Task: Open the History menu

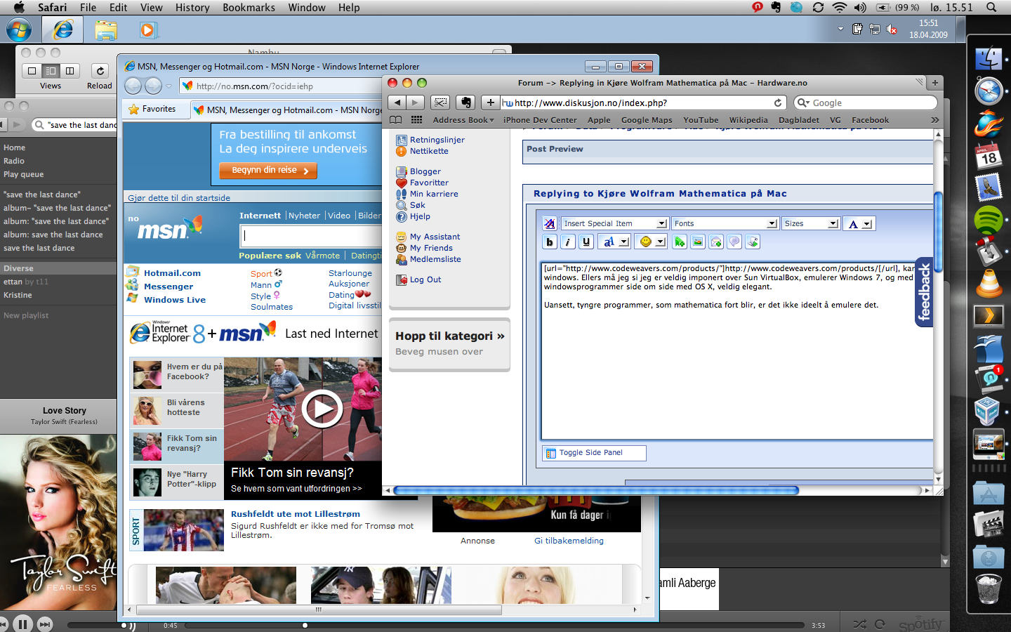Action: click(x=192, y=7)
